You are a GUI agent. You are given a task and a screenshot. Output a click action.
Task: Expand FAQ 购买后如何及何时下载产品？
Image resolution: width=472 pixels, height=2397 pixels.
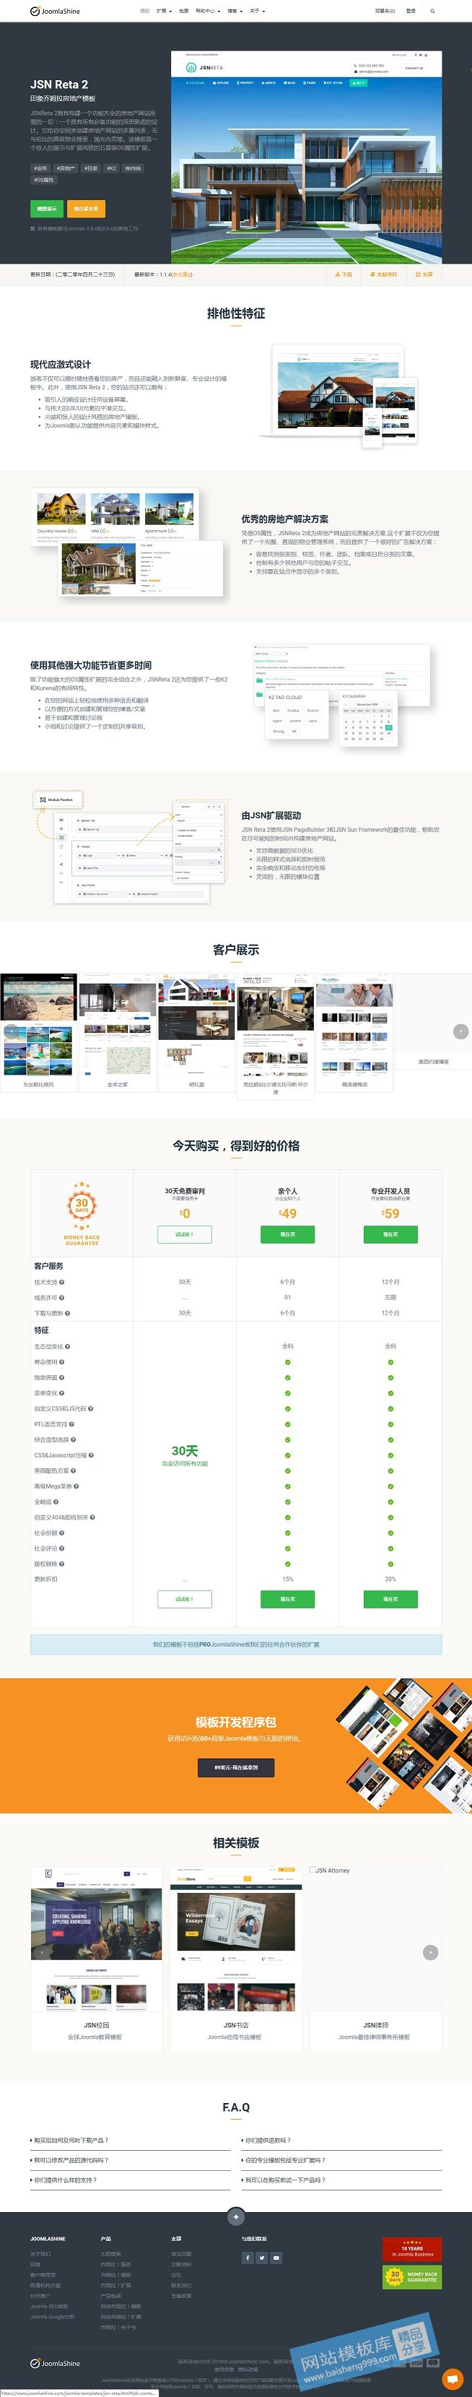pos(130,2140)
